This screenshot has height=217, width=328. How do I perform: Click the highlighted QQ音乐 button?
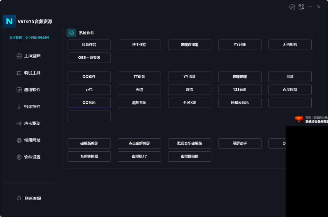pyautogui.click(x=89, y=103)
